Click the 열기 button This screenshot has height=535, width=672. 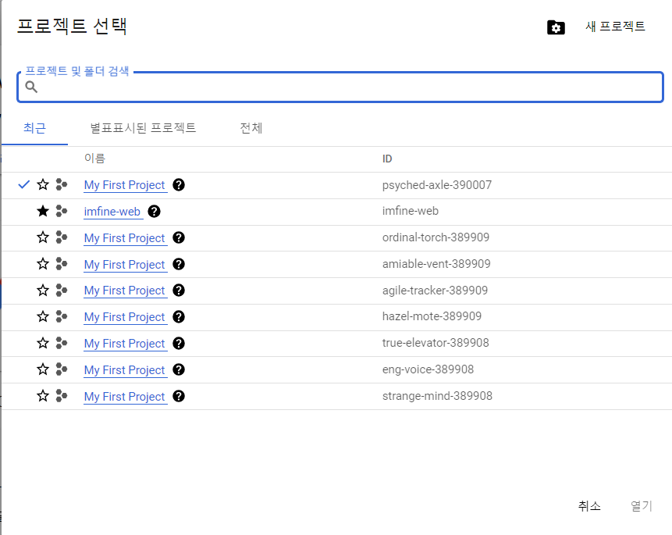[x=642, y=506]
